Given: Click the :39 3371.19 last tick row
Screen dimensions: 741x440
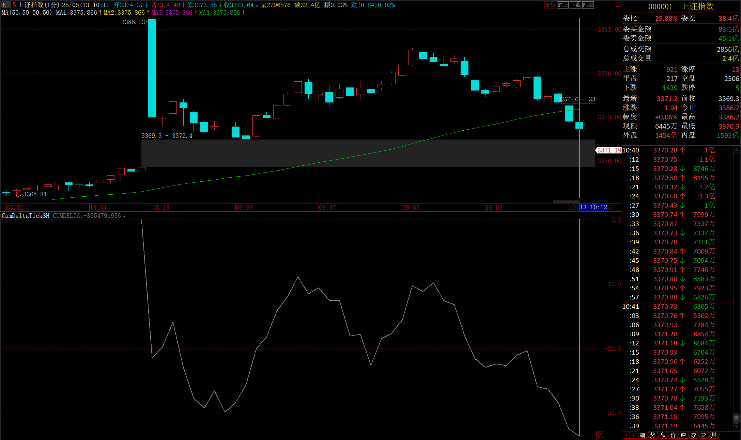Looking at the screenshot, I should click(x=677, y=426).
